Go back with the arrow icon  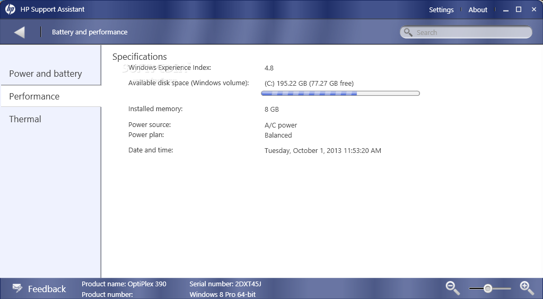[x=20, y=32]
